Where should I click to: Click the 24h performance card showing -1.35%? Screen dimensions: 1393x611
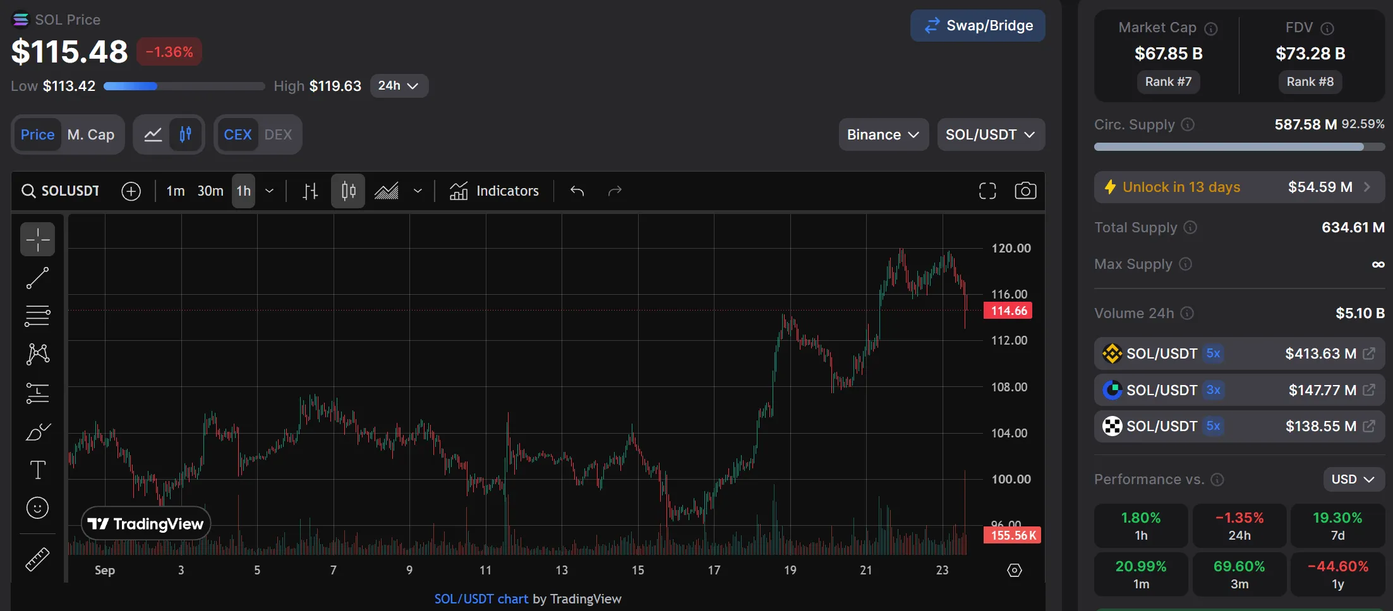(1239, 526)
